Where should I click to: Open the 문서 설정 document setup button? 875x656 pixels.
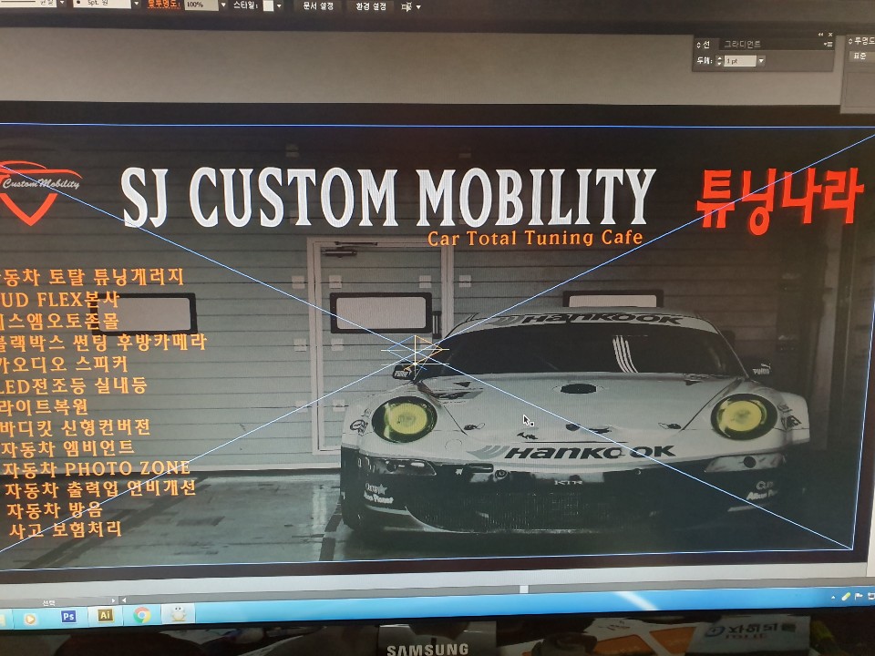[x=318, y=6]
